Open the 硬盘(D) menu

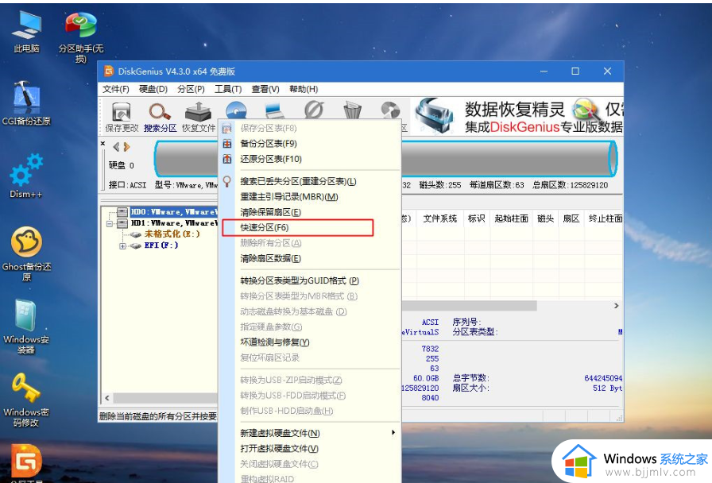coord(153,89)
